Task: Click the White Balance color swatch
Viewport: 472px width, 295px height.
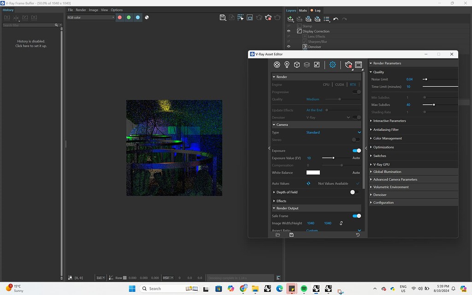Action: pos(313,172)
